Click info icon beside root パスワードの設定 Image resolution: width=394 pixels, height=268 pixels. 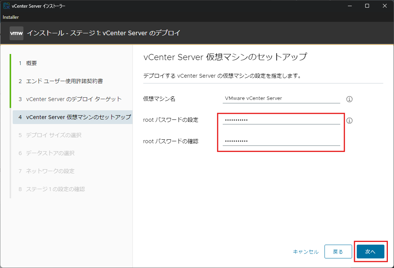(x=349, y=121)
